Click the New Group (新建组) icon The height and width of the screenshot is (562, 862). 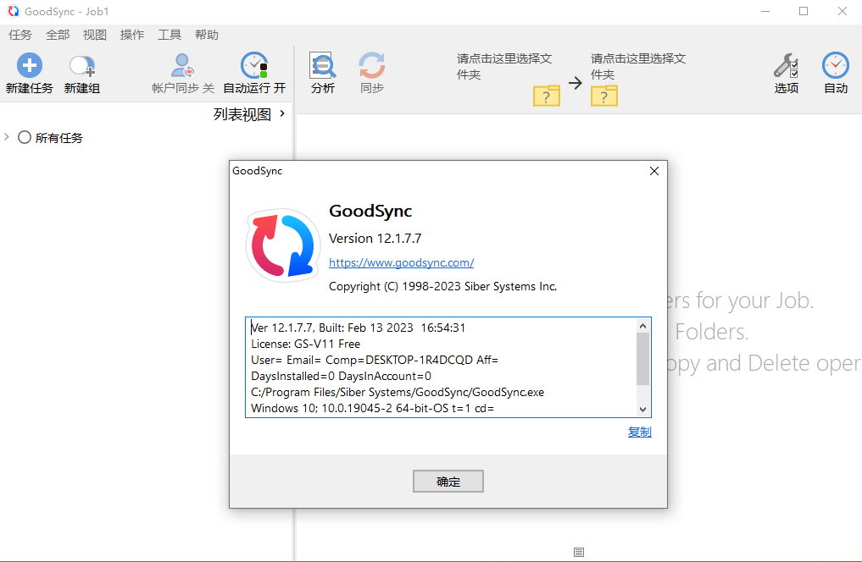(82, 66)
